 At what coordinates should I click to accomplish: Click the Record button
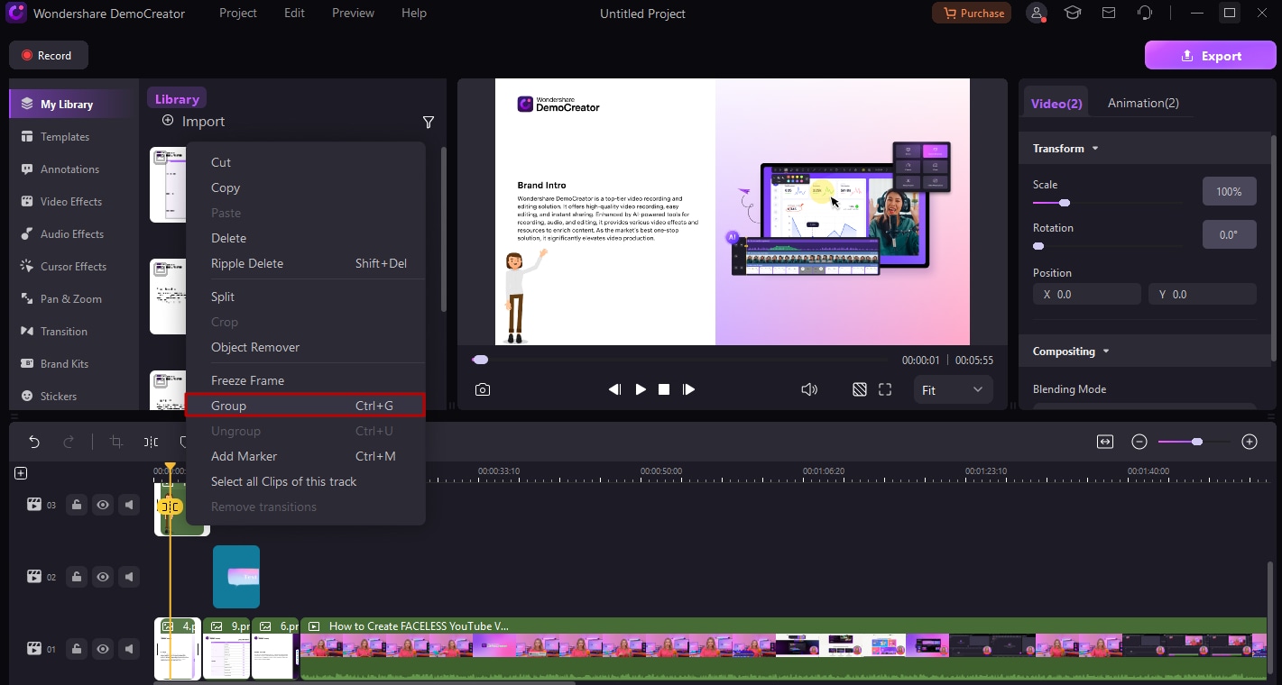click(49, 56)
